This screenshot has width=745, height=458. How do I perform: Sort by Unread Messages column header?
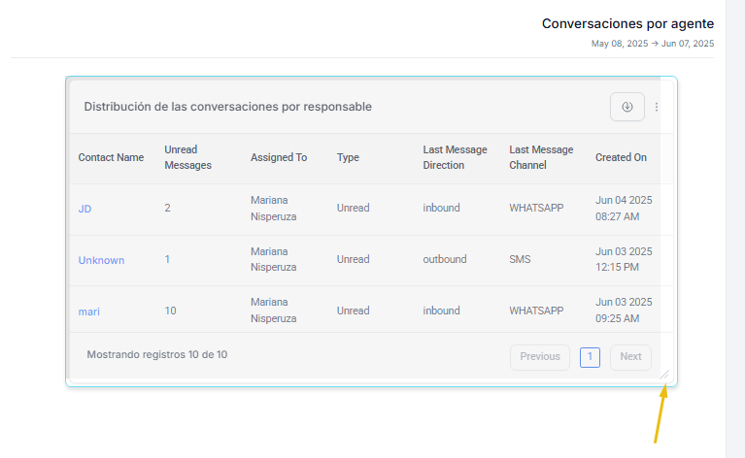click(x=188, y=157)
